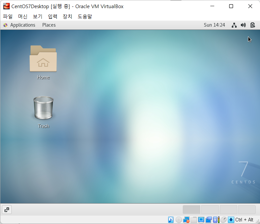Viewport: 260px width, 224px height.
Task: Click the mouse integration status icon
Action: click(x=224, y=220)
